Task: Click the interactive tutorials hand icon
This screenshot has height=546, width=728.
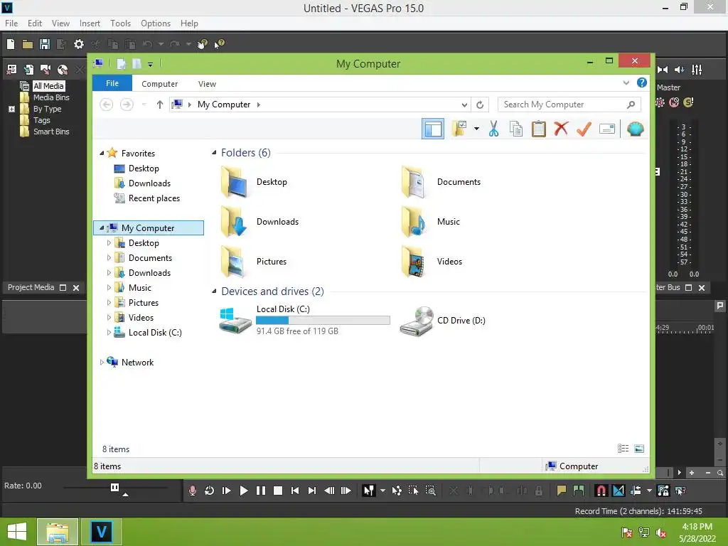Action: (x=203, y=44)
